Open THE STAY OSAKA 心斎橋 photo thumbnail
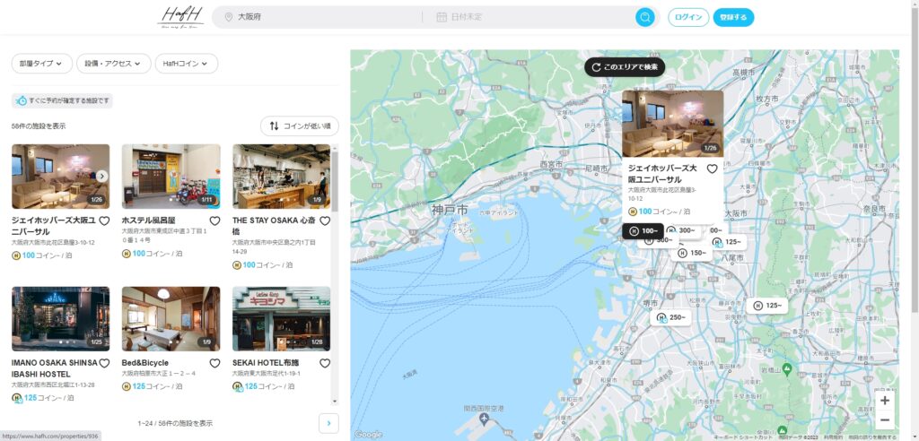This screenshot has width=919, height=441. (x=281, y=177)
